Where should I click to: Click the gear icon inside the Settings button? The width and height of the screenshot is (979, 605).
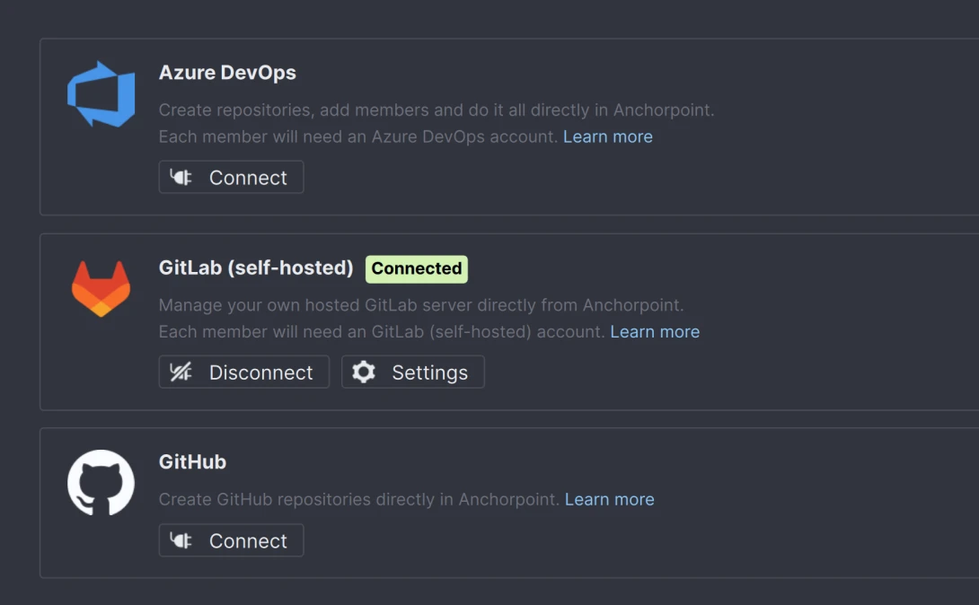363,372
